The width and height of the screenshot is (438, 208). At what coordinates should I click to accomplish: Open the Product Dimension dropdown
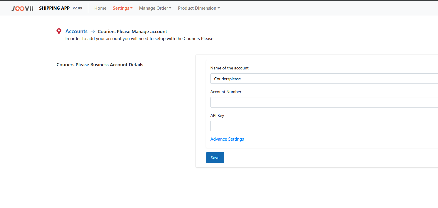[x=199, y=8]
